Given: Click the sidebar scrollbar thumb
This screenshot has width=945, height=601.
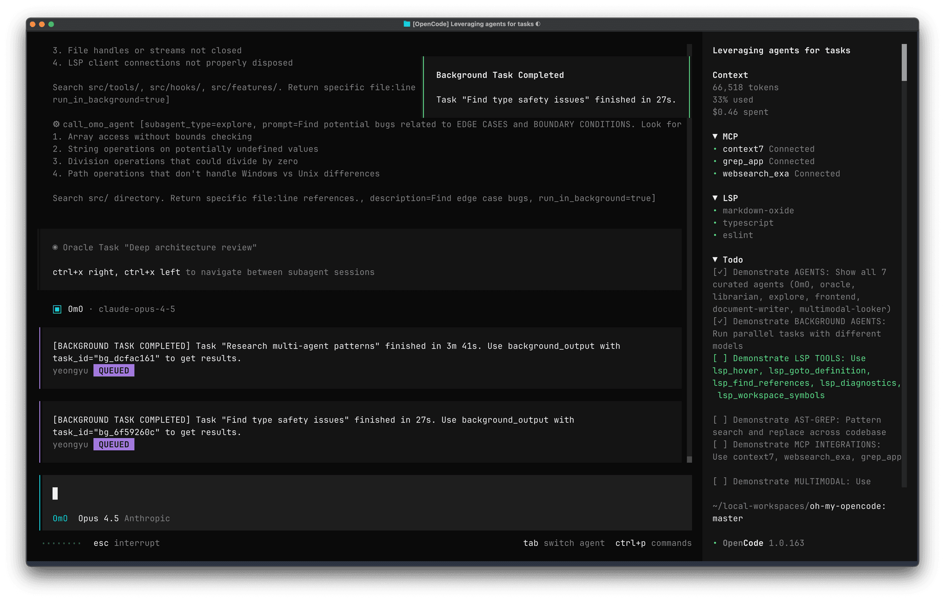Looking at the screenshot, I should click(x=904, y=62).
